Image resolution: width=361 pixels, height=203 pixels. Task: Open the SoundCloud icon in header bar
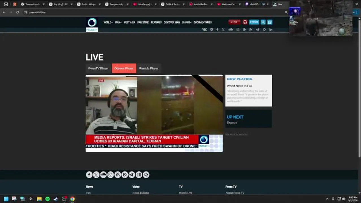tap(230, 30)
